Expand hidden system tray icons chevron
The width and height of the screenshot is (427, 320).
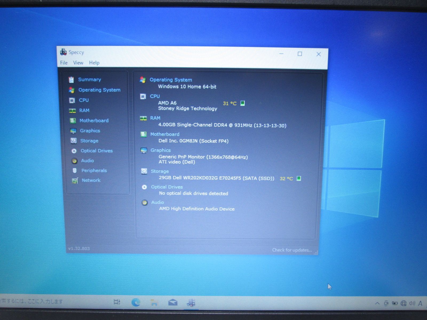point(377,303)
